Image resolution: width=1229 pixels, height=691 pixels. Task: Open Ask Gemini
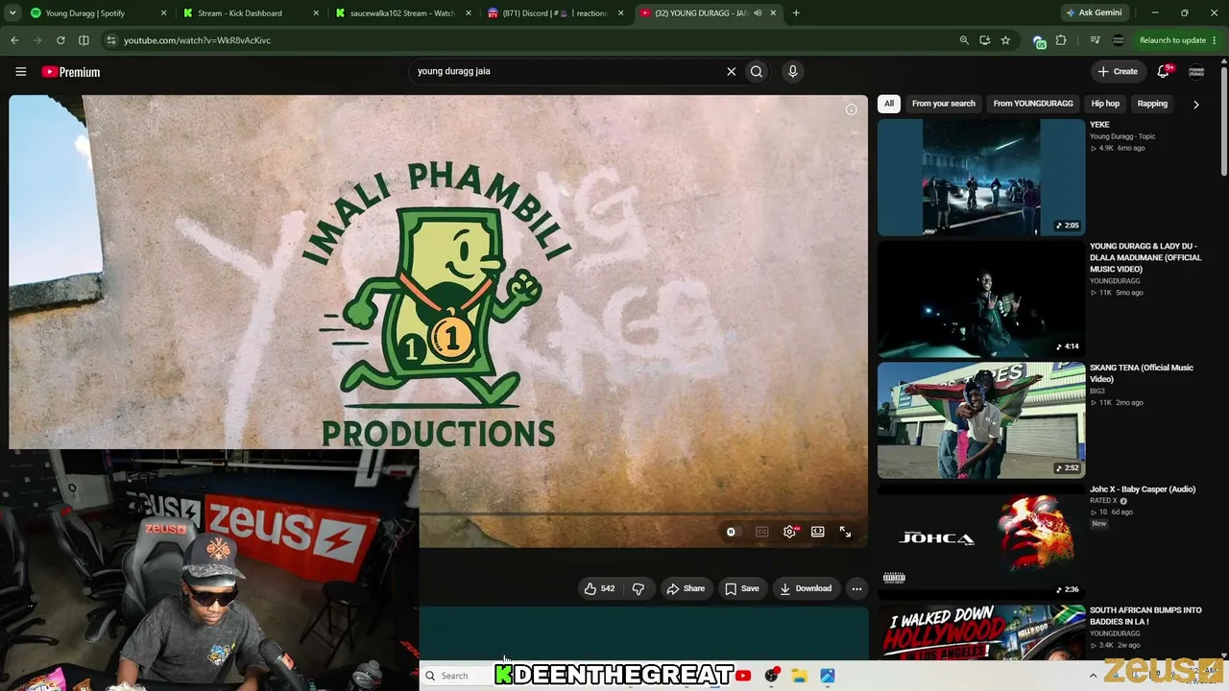(1093, 12)
